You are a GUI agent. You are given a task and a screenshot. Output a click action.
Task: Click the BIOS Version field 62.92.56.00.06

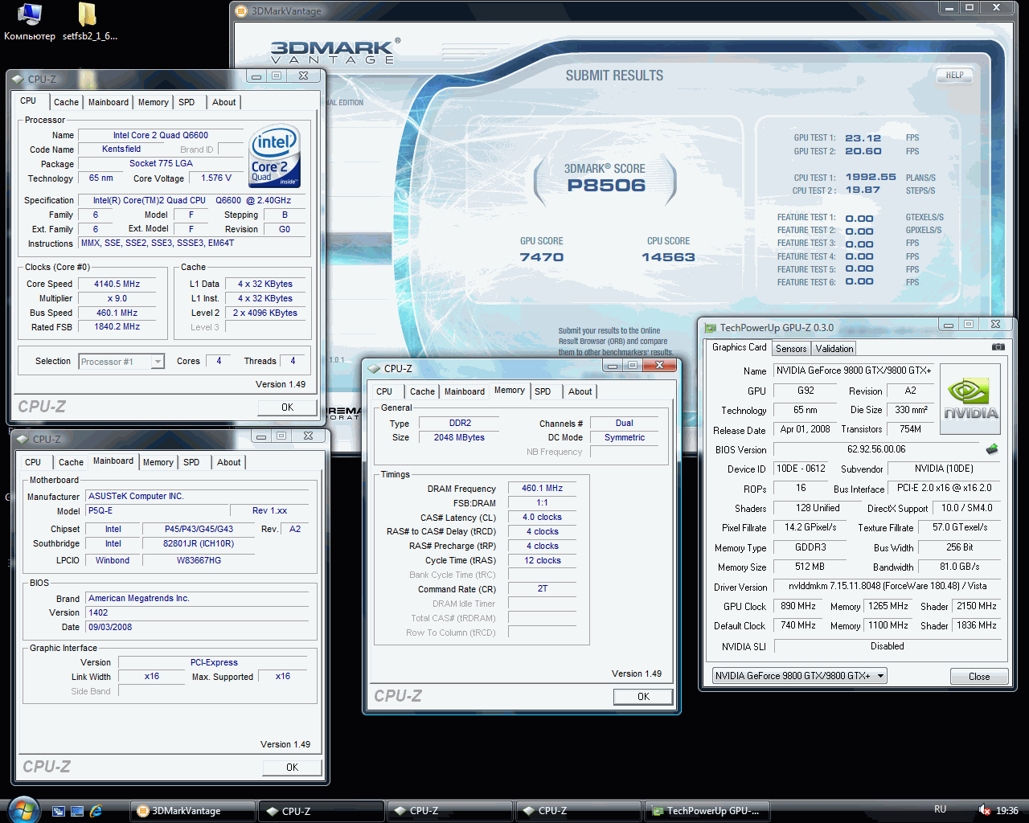point(876,449)
